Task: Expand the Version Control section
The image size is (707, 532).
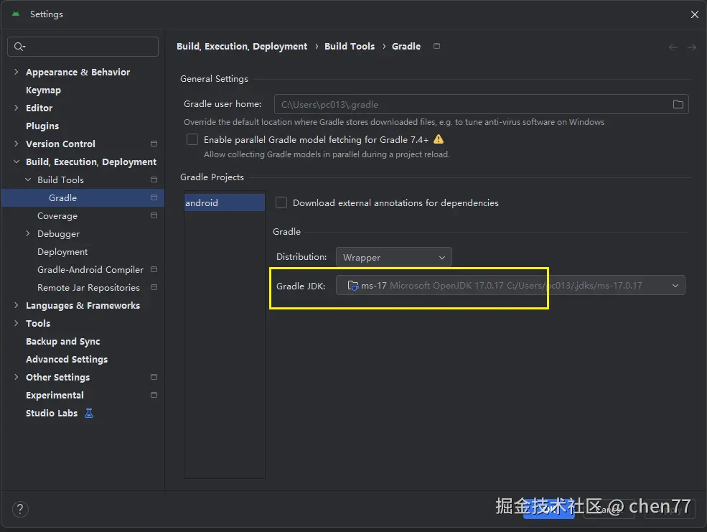Action: click(x=17, y=144)
